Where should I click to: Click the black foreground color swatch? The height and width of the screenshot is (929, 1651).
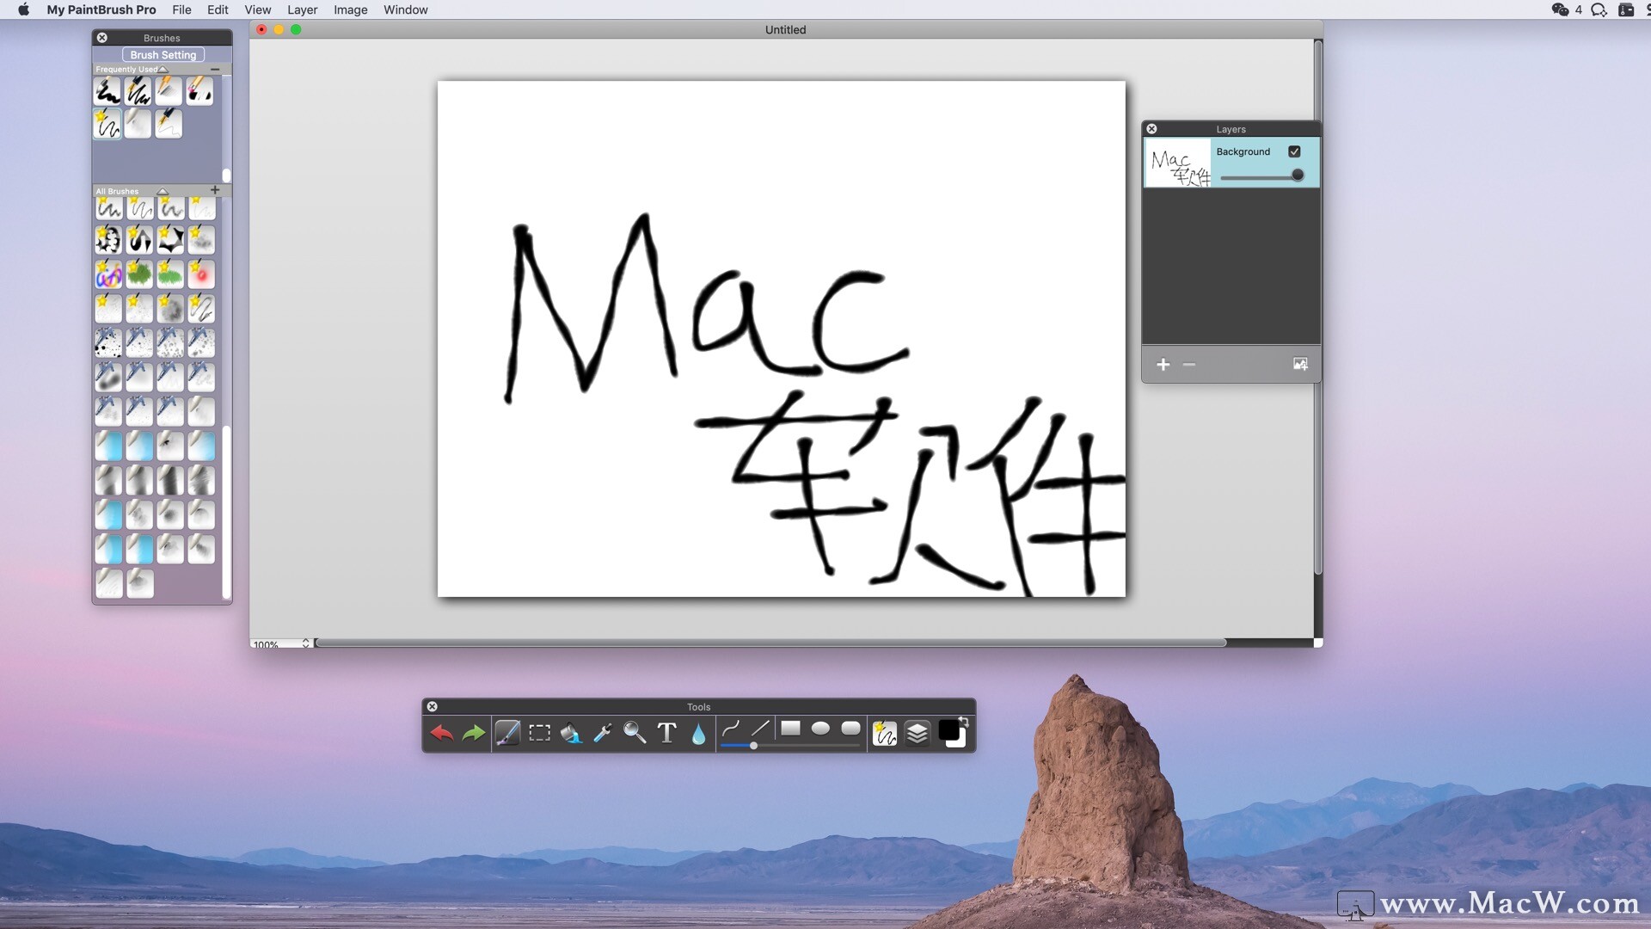coord(948,730)
